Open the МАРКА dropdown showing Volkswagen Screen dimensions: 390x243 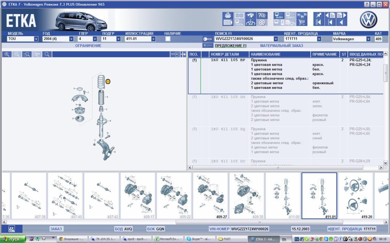[x=368, y=39]
